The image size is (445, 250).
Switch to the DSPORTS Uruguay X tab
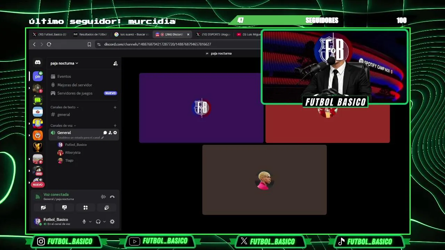coord(213,34)
